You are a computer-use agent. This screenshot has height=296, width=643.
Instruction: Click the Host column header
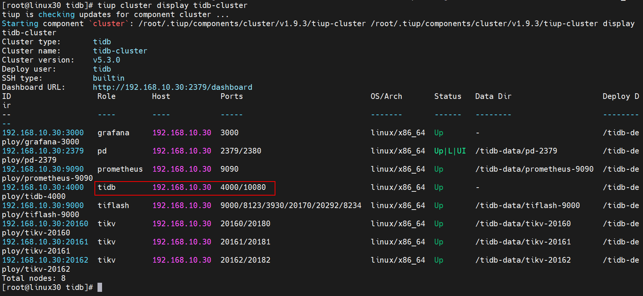[161, 96]
